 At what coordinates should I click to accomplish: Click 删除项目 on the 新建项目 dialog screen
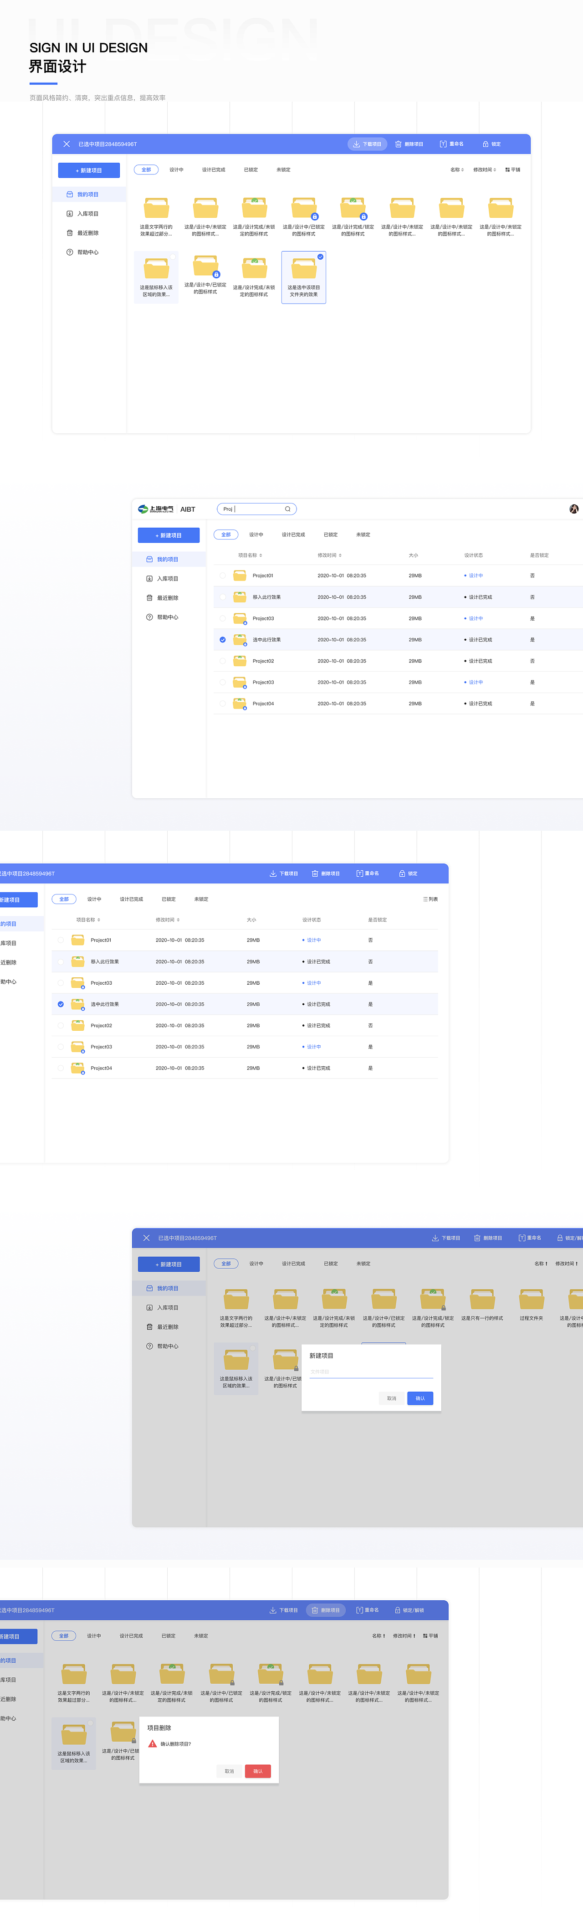489,1238
